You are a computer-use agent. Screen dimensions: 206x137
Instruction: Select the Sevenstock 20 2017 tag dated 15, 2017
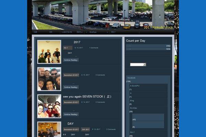pyautogui.click(x=71, y=75)
